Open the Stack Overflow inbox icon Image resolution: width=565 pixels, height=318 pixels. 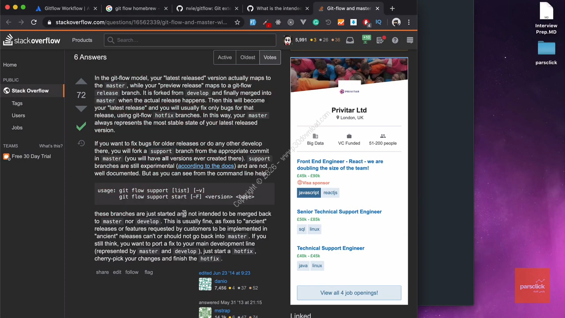[x=350, y=40]
